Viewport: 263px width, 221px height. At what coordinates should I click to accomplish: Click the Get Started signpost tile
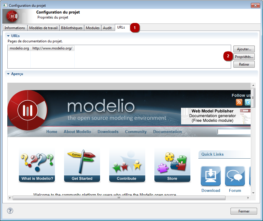click(x=82, y=165)
